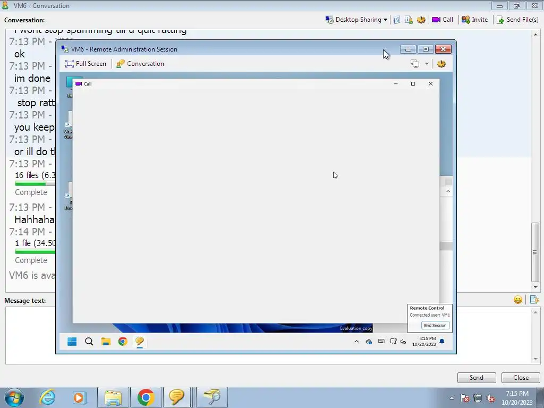The width and height of the screenshot is (544, 408).
Task: Click the remote session monitor selection icon
Action: [x=415, y=64]
